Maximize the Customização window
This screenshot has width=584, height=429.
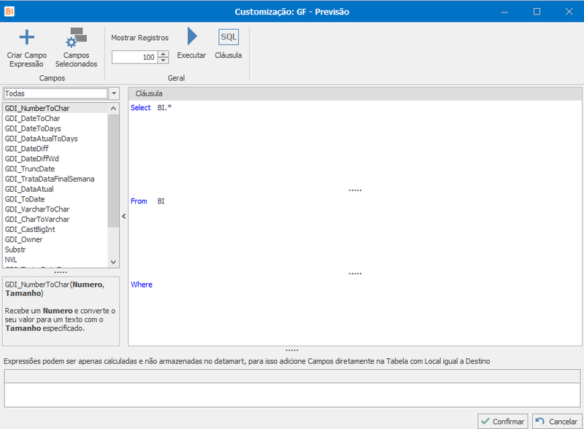coord(537,12)
